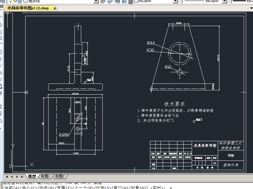The image size is (253, 189).
Task: Open the ByLayer color dropdown
Action: pyautogui.click(x=175, y=1)
